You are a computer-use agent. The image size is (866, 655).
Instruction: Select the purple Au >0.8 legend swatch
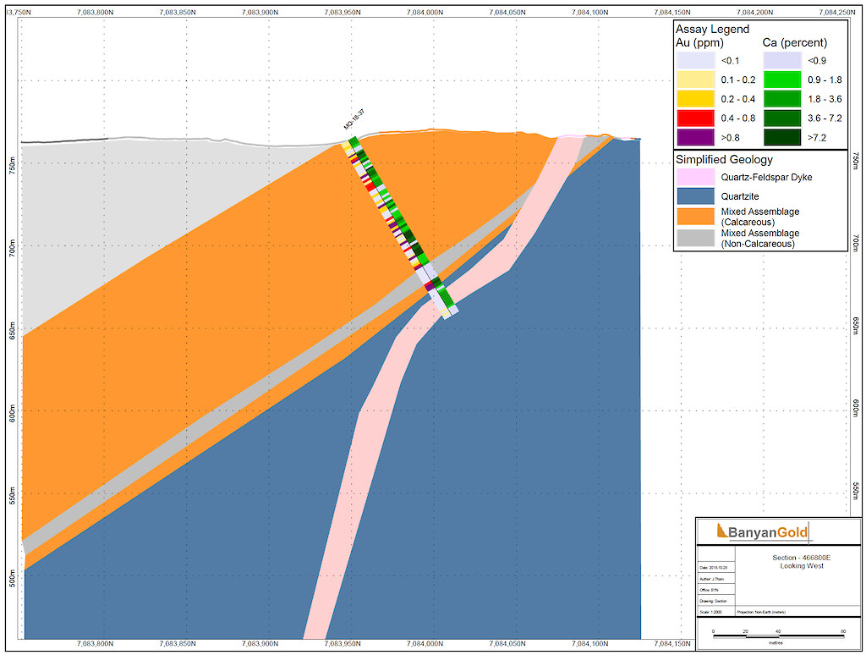click(696, 138)
